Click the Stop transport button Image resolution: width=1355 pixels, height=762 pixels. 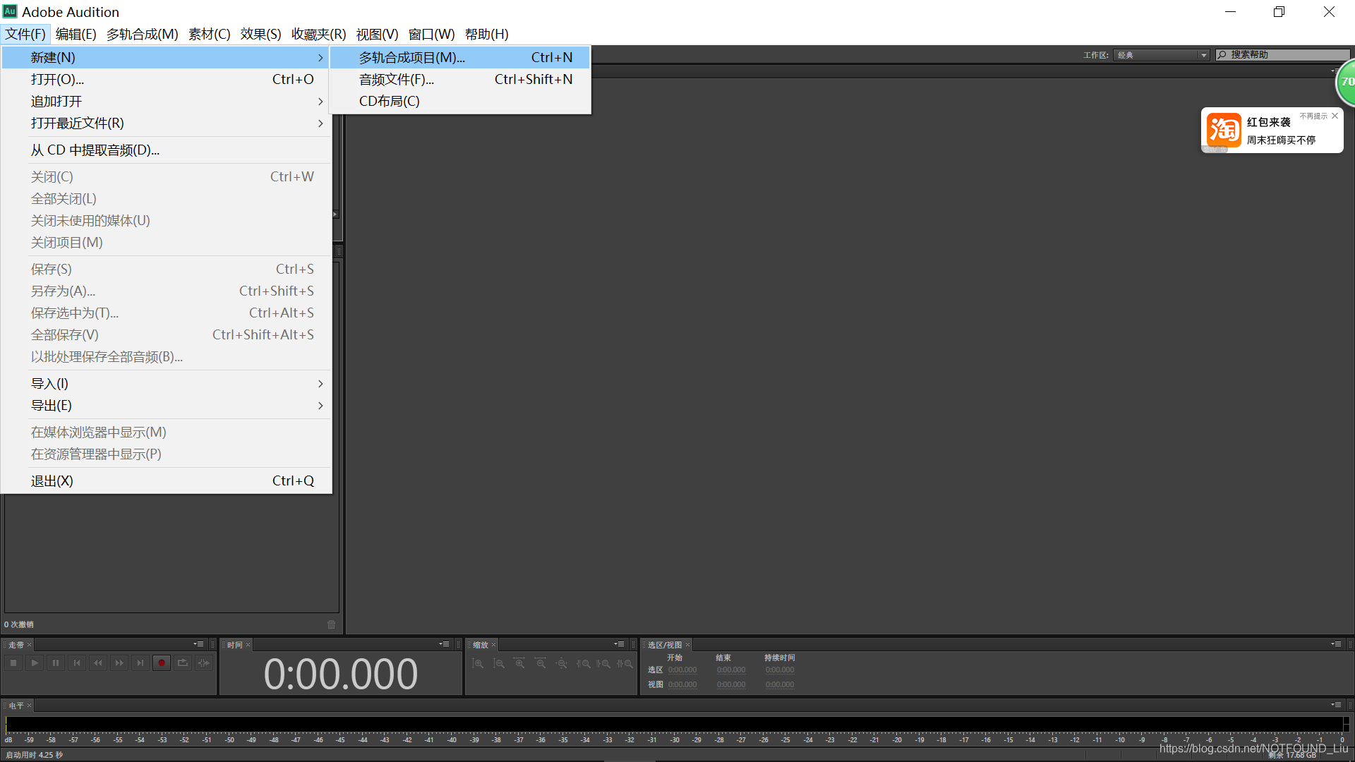point(13,663)
